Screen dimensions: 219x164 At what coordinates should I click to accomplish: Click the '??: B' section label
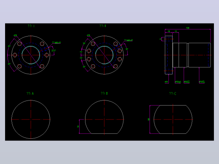point(104,93)
